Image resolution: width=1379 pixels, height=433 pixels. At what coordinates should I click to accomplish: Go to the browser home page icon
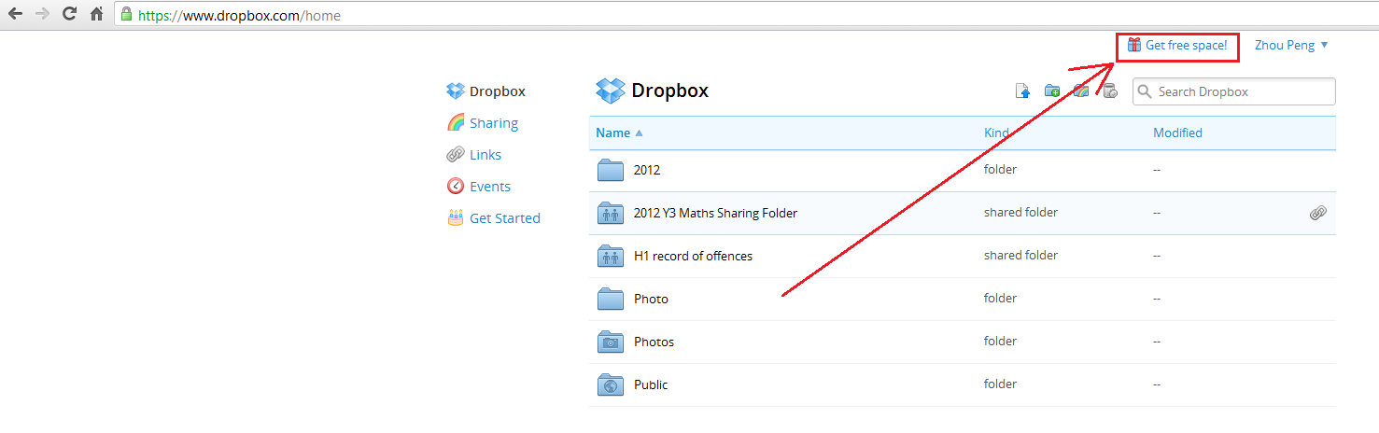tap(96, 15)
